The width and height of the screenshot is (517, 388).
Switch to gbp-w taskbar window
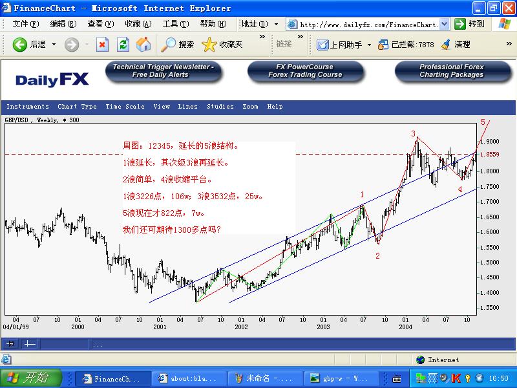tap(341, 378)
